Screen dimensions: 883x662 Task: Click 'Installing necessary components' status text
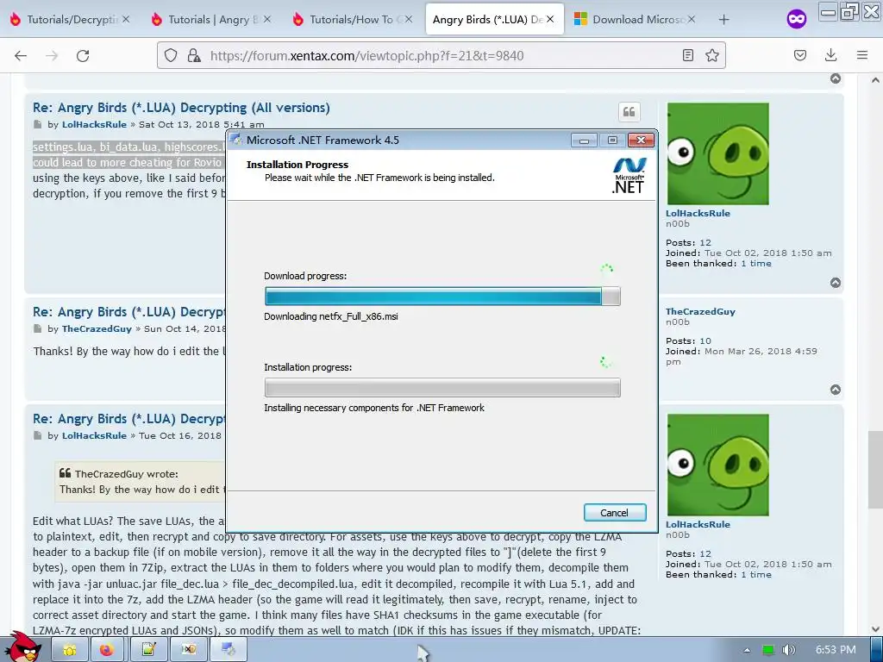[374, 408]
